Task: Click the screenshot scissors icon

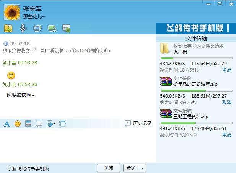Action: click(49, 123)
